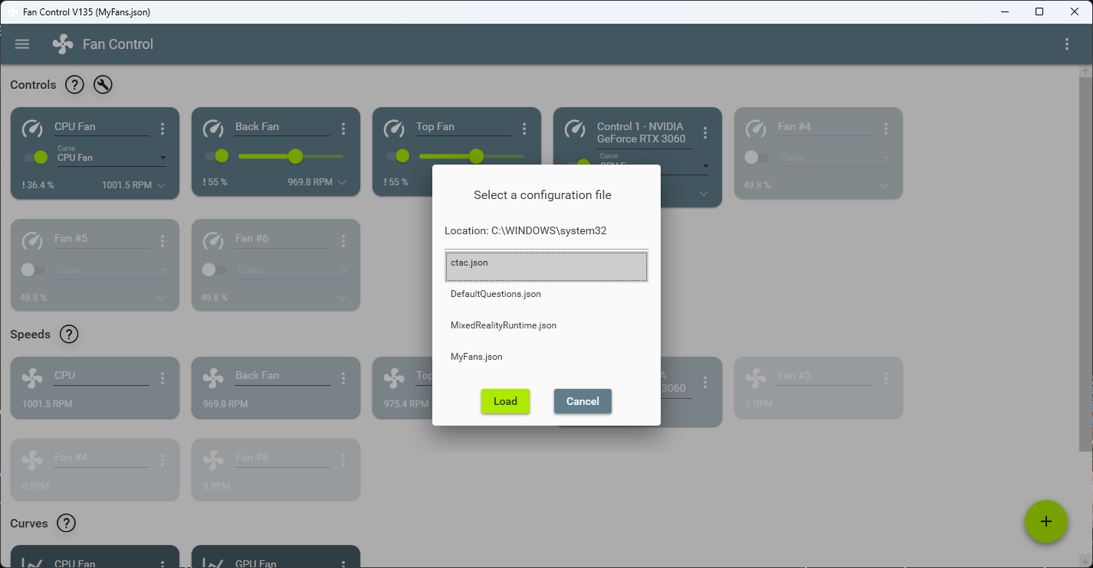The width and height of the screenshot is (1093, 568).
Task: Click the Load button
Action: point(505,401)
